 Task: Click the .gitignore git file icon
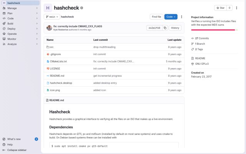point(48,54)
